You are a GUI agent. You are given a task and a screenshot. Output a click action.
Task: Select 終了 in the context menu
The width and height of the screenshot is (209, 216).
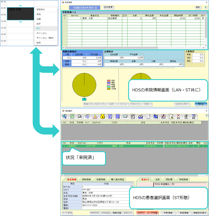click(39, 28)
